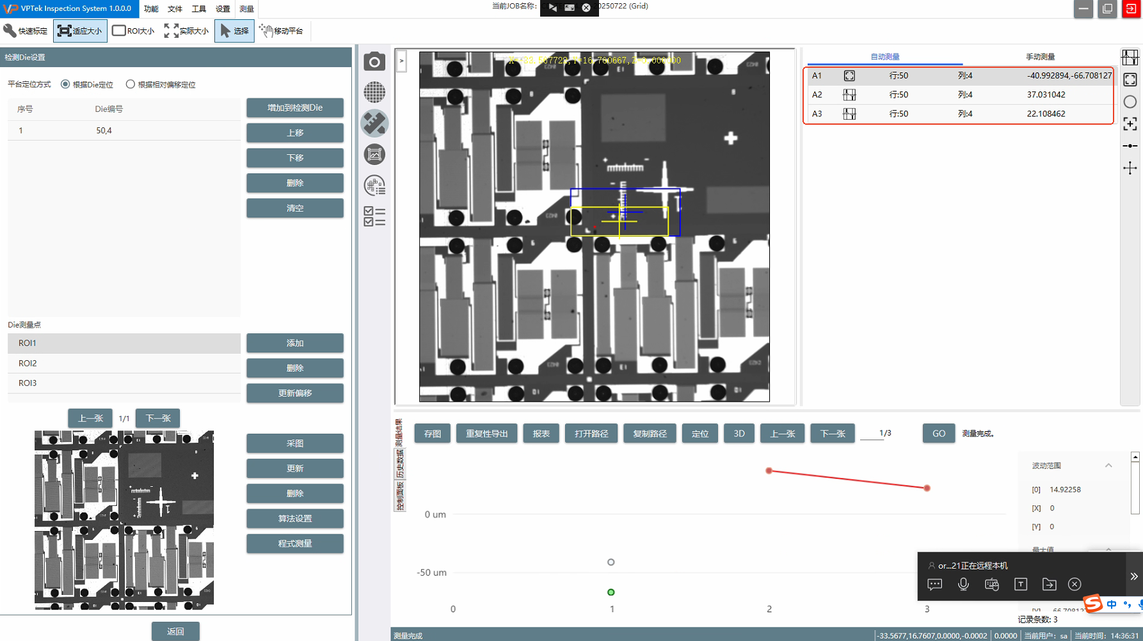Click the crosshair point tool on right toolbar
The height and width of the screenshot is (641, 1143).
click(x=1130, y=168)
